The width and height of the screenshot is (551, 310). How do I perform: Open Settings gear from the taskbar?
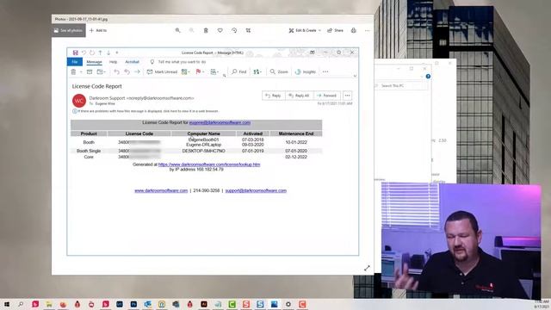[288, 304]
